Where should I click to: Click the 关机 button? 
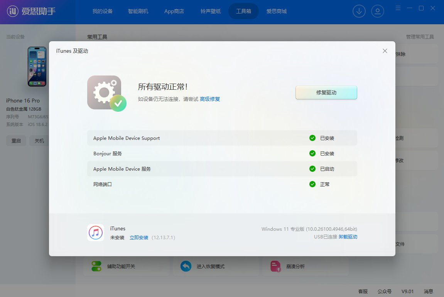click(39, 141)
